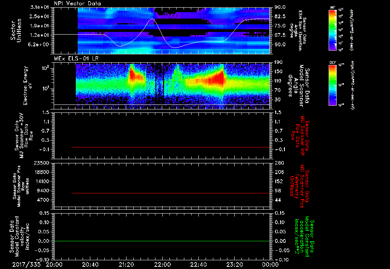Click the 'MU Scanner +30V Raw Data' axis title
Image resolution: width=390 pixels, height=269 pixels.
coord(23,136)
